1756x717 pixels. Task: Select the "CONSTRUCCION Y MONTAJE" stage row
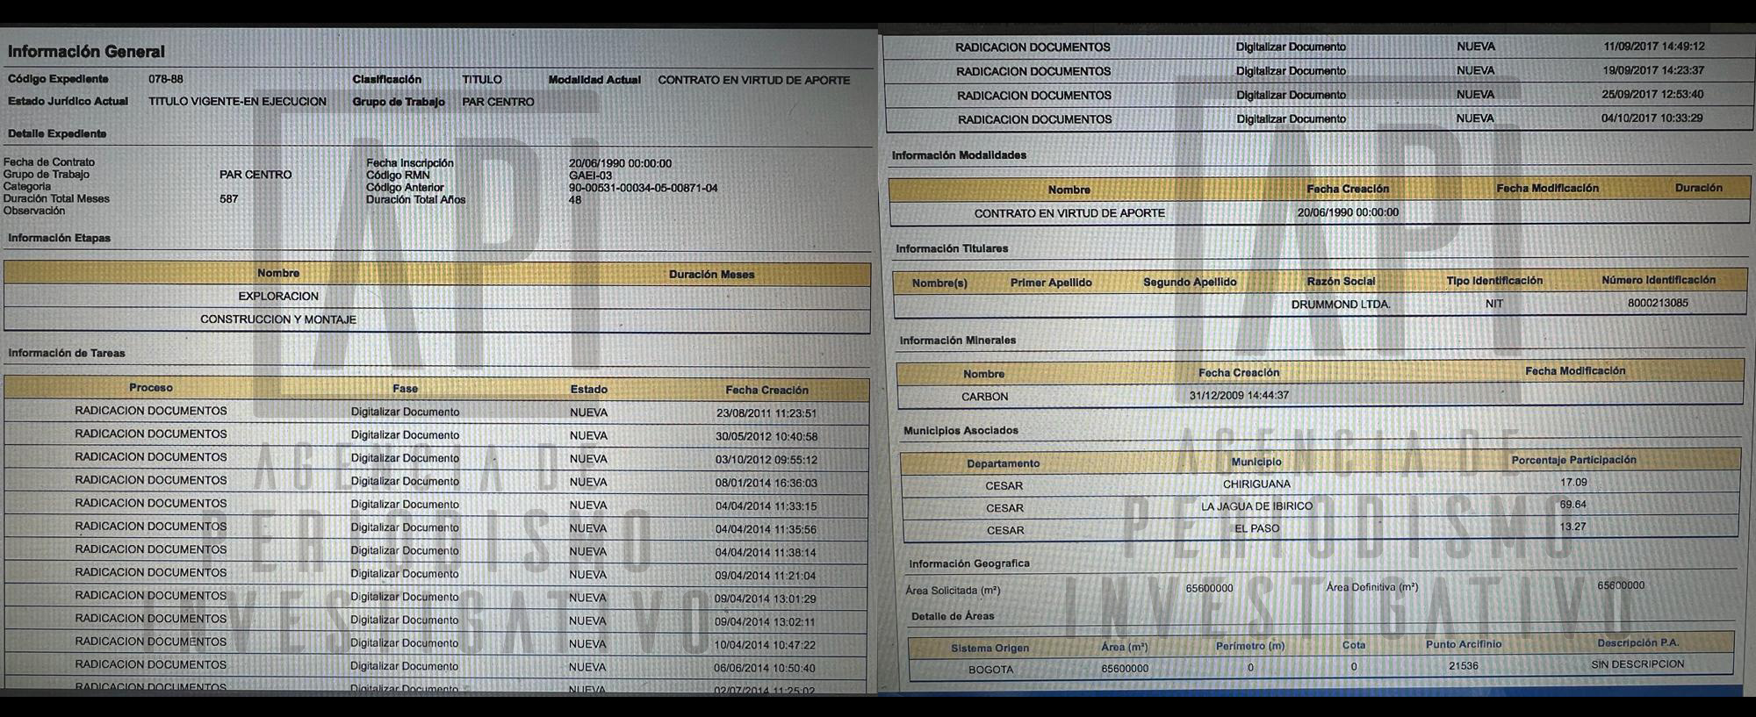(437, 319)
